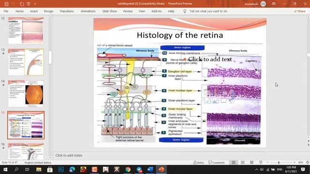Click the 'Ganglion cell layer' label on slide

tap(180, 72)
